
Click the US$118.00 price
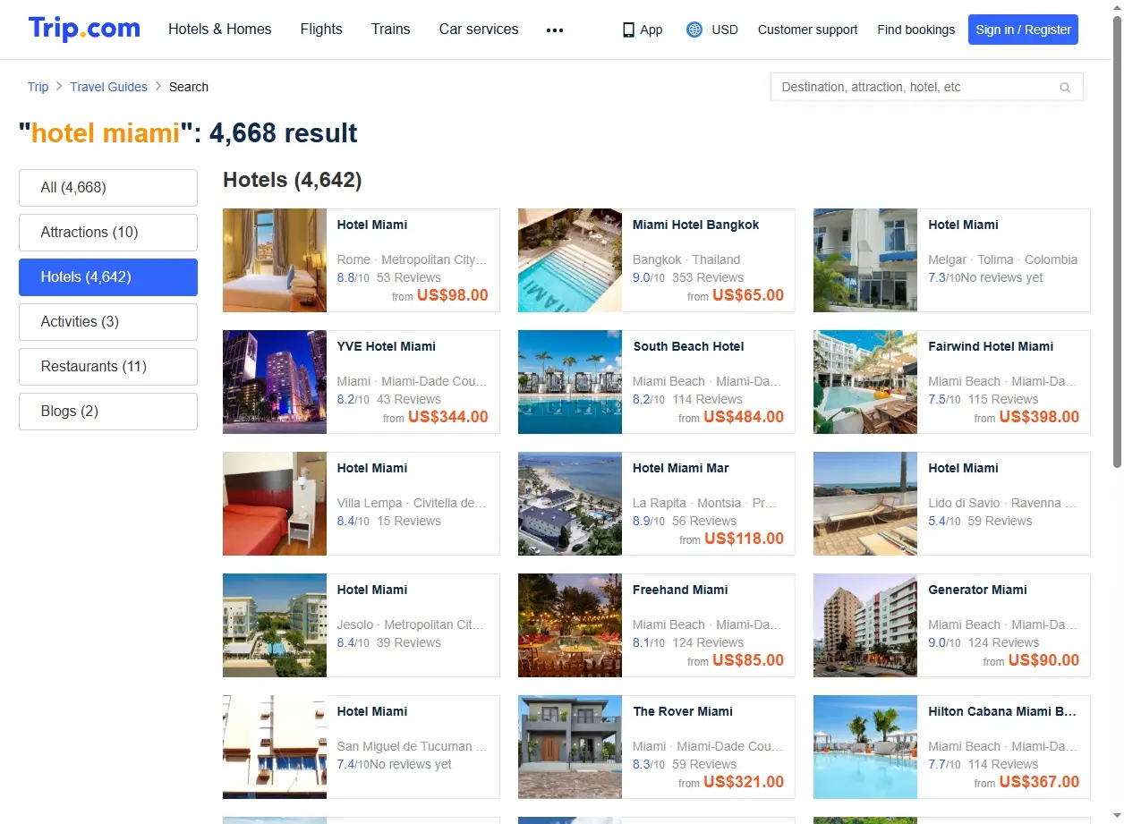point(744,539)
